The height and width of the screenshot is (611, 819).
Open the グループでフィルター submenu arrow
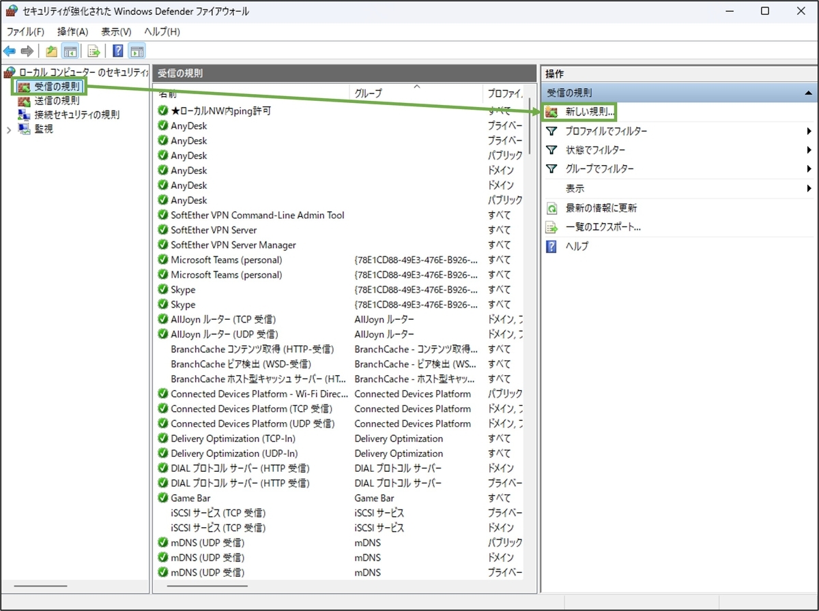coord(809,169)
